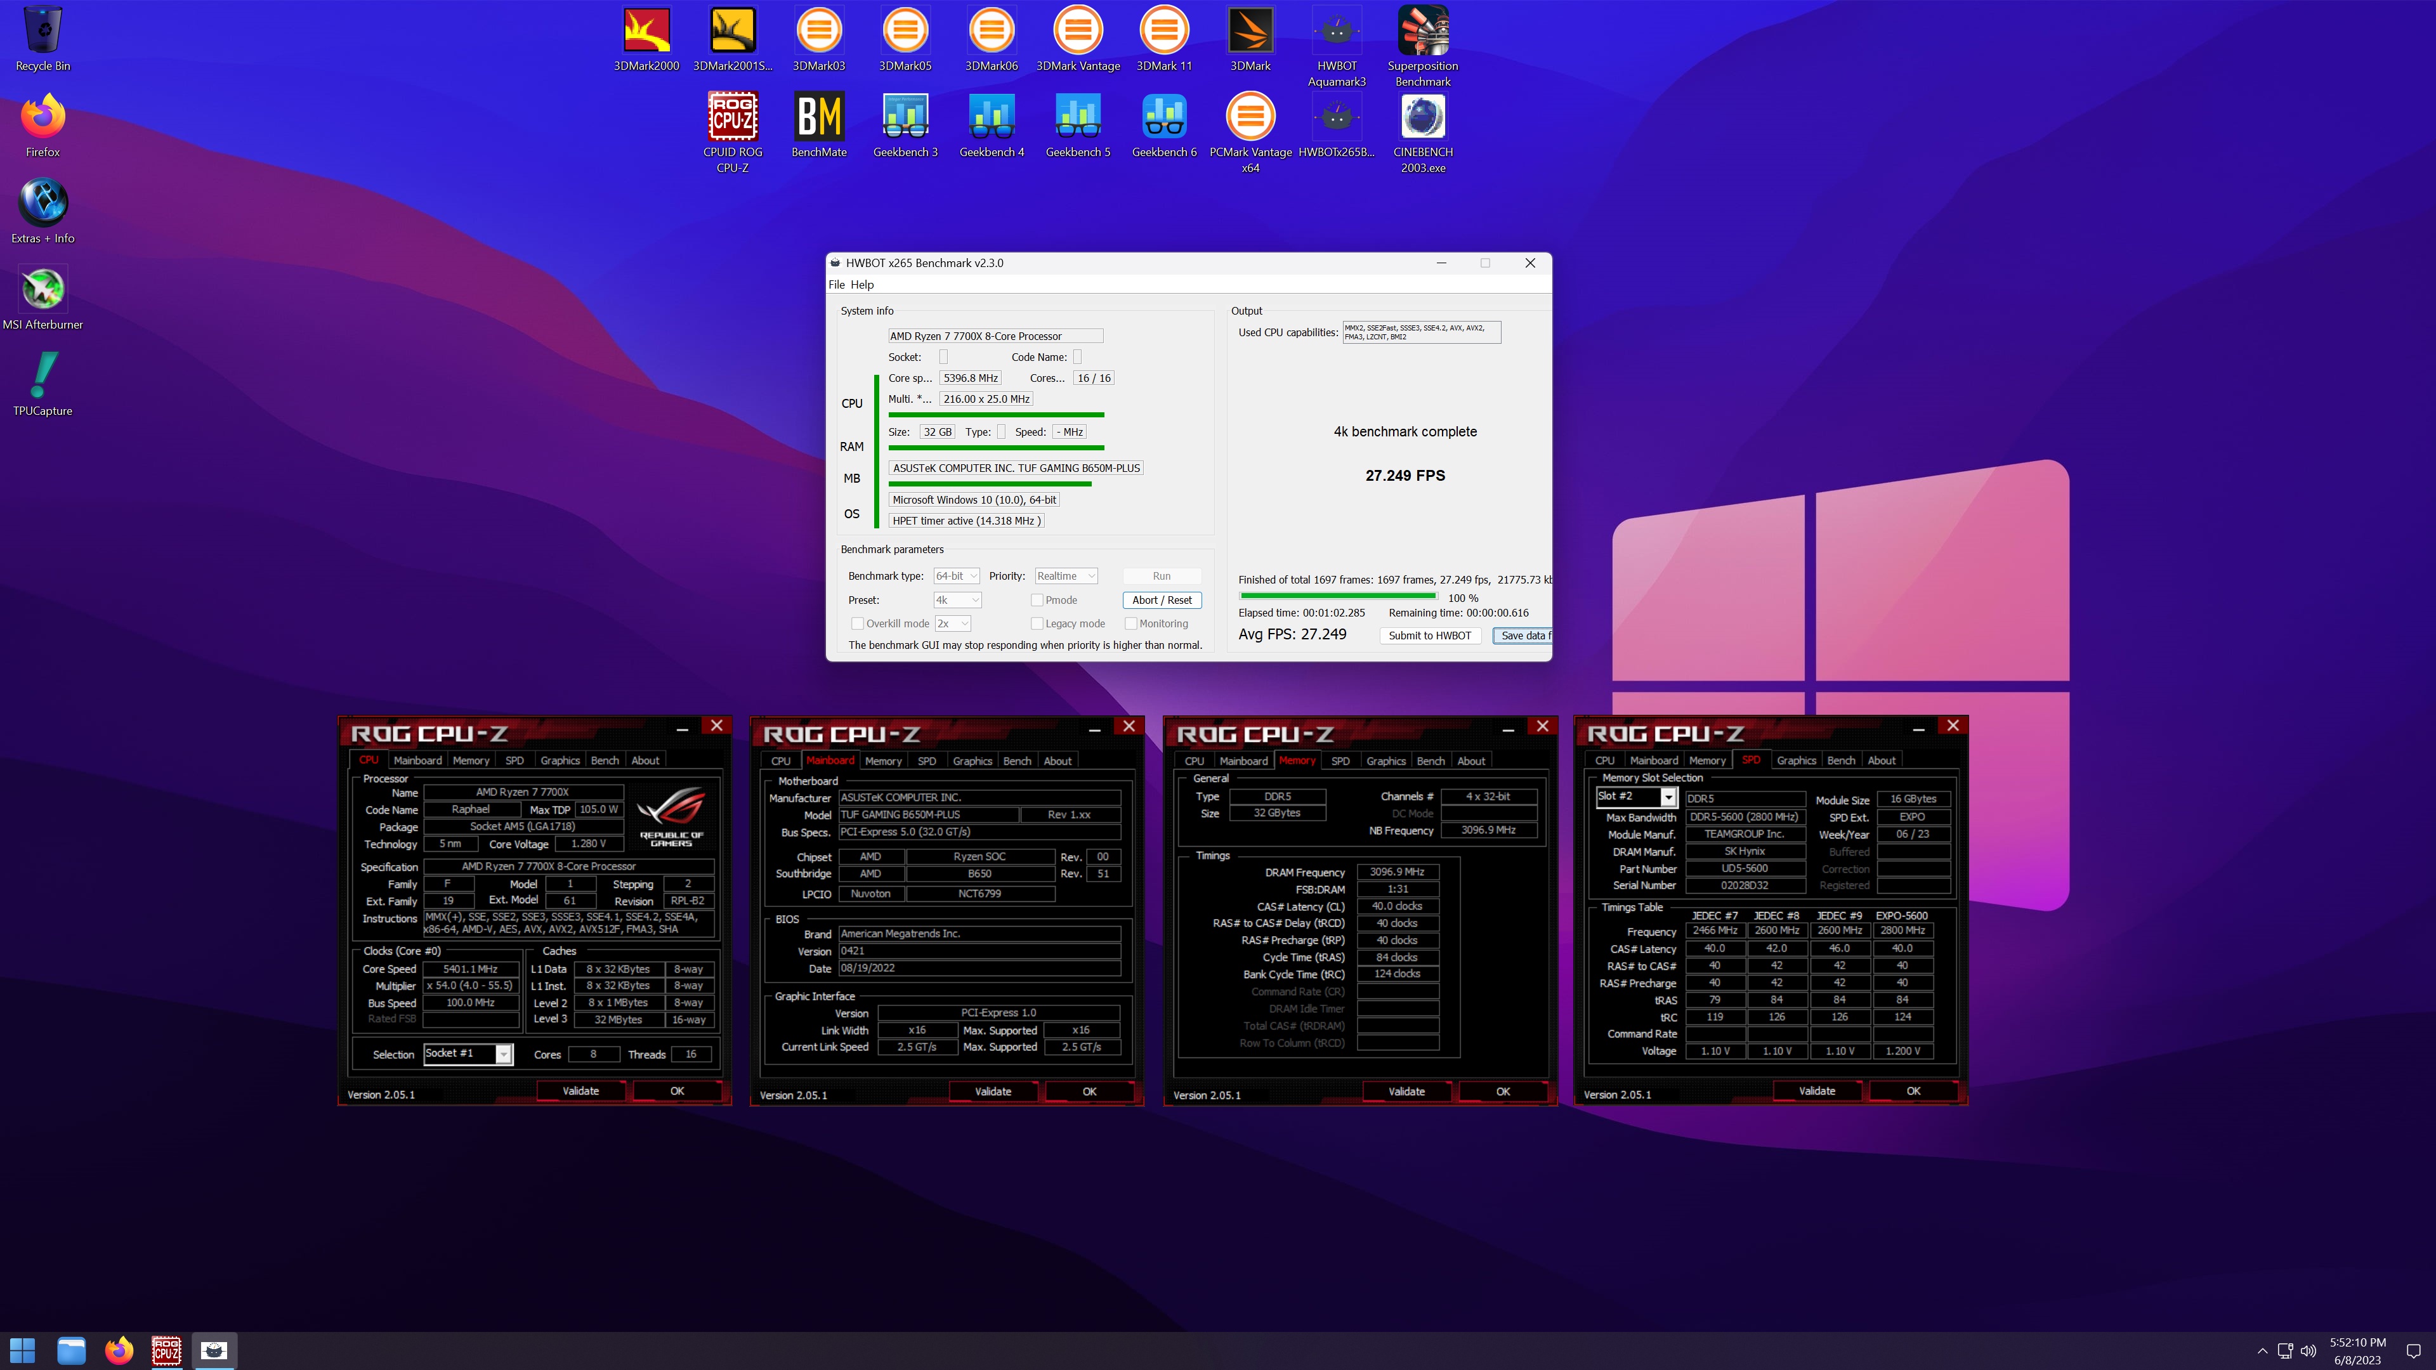Open Geekbench 4 icon
This screenshot has width=2436, height=1370.
[991, 125]
